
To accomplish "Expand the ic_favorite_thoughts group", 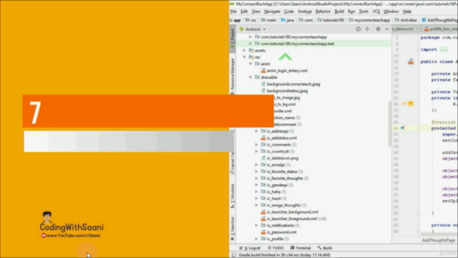I will [256, 178].
